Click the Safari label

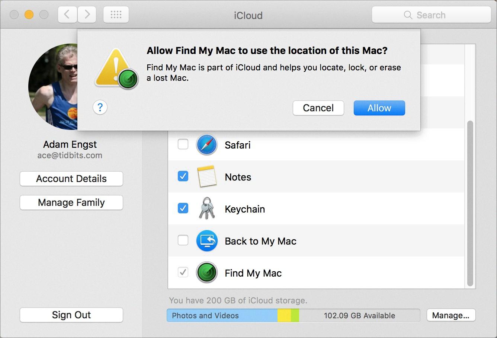[237, 145]
